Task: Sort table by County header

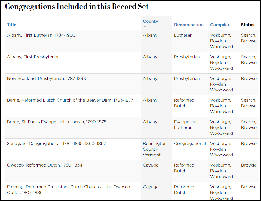Action: [150, 21]
